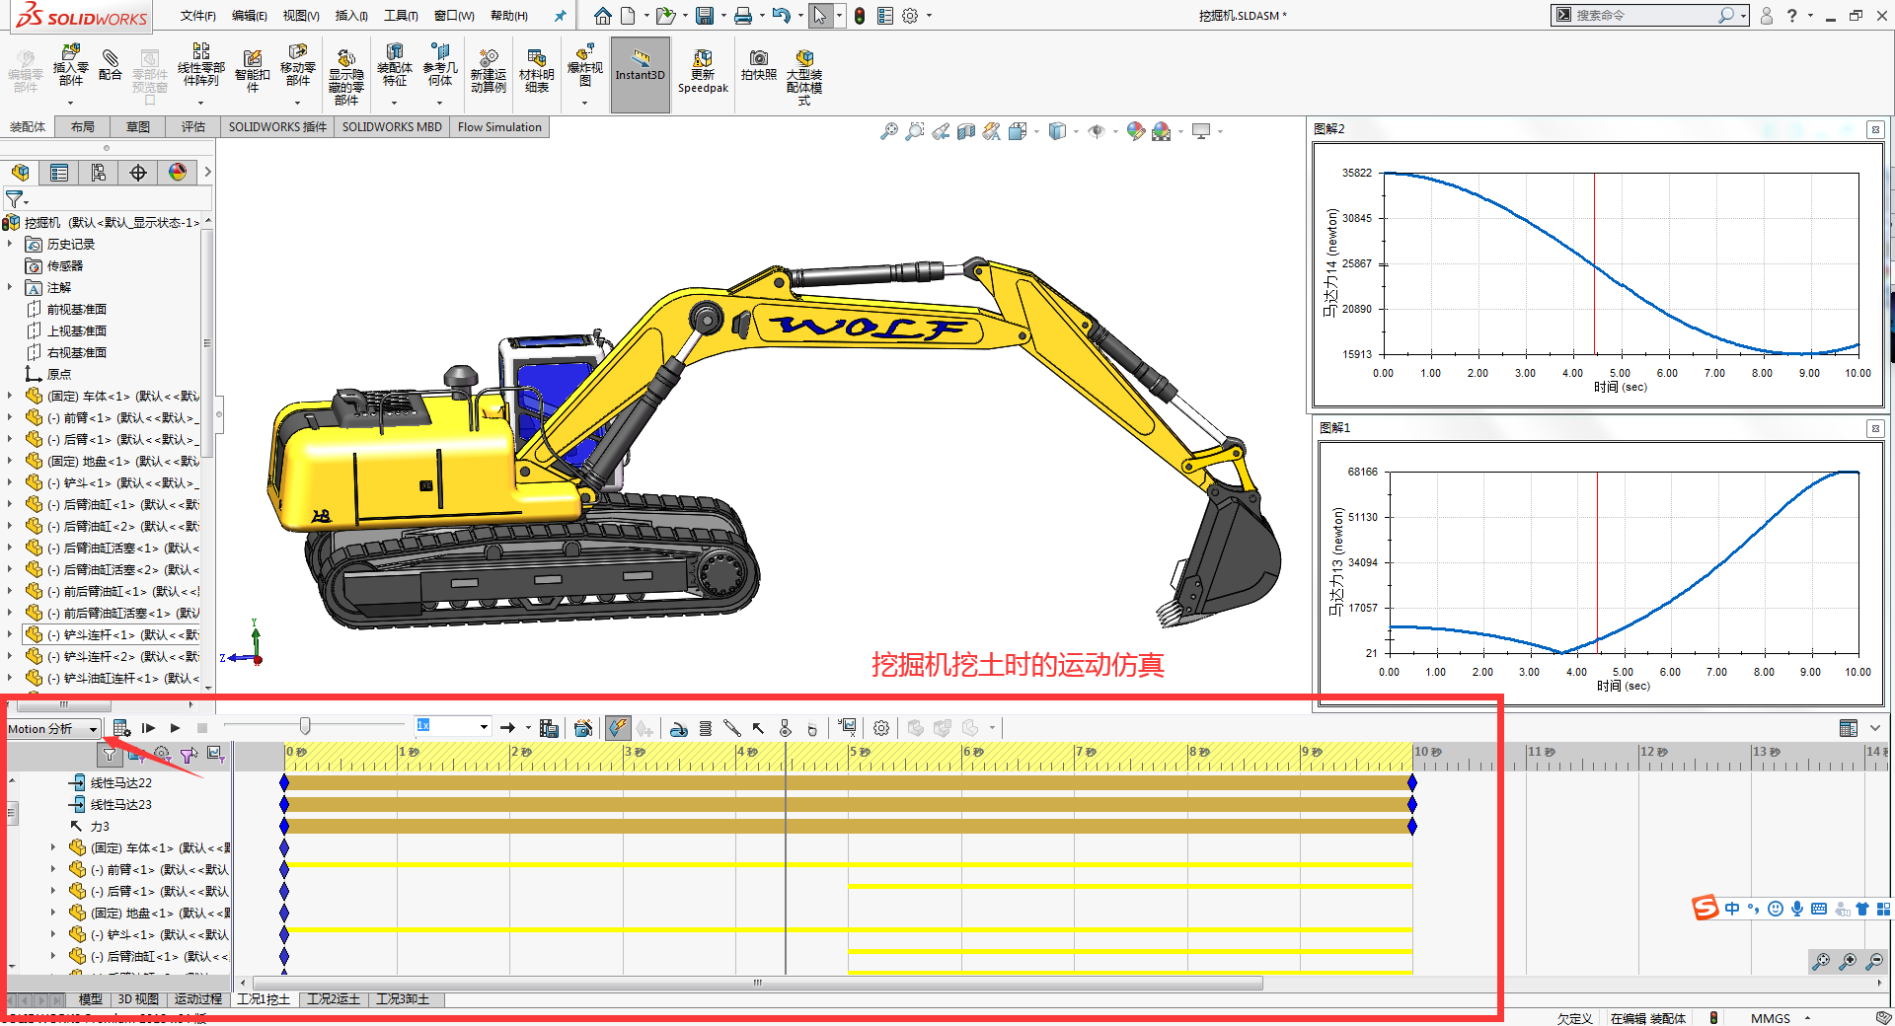Click the Save Animation icon
The height and width of the screenshot is (1026, 1895).
[550, 728]
